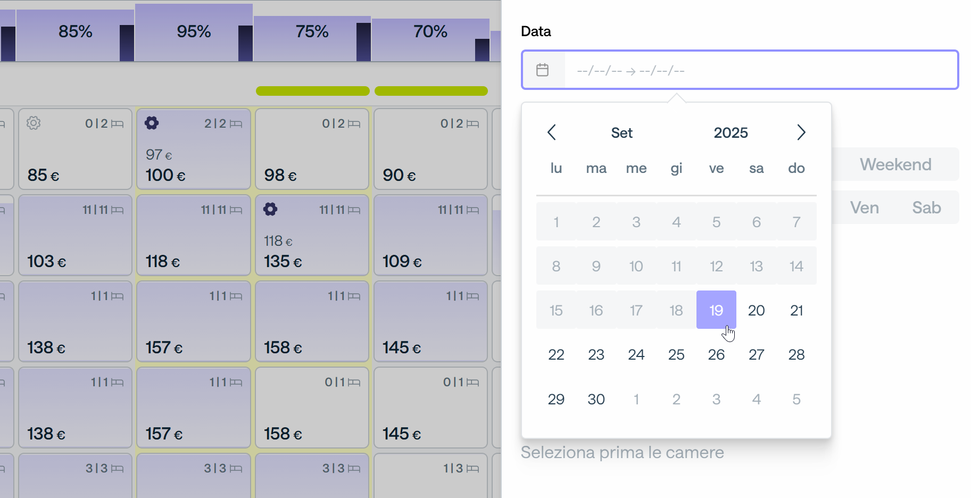Open the 2025 year selector

(x=731, y=132)
